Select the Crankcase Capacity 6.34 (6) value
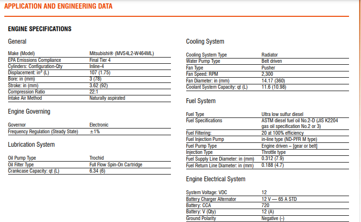The height and width of the screenshot is (222, 361). coord(97,171)
